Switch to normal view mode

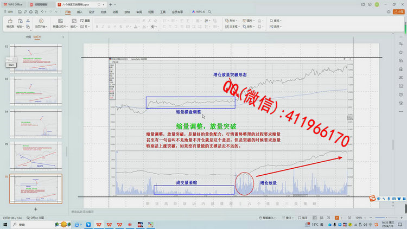315,218
